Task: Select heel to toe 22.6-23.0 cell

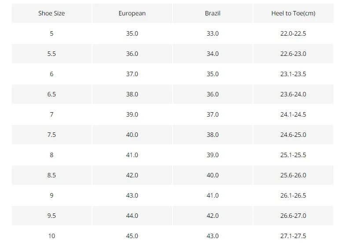Action: coord(293,54)
